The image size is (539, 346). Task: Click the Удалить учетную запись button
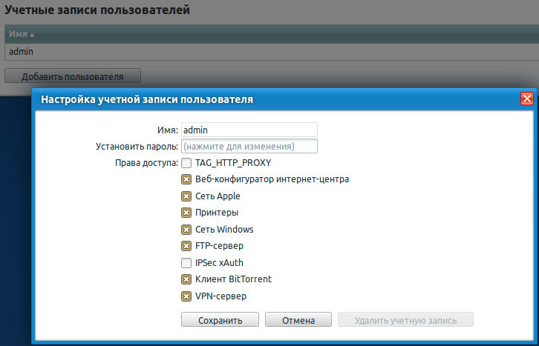[x=405, y=320]
